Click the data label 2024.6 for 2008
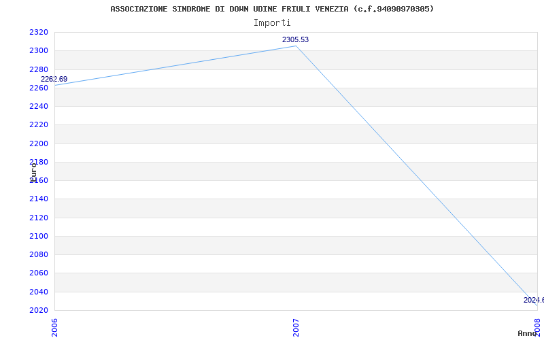The height and width of the screenshot is (340, 544). [x=534, y=300]
